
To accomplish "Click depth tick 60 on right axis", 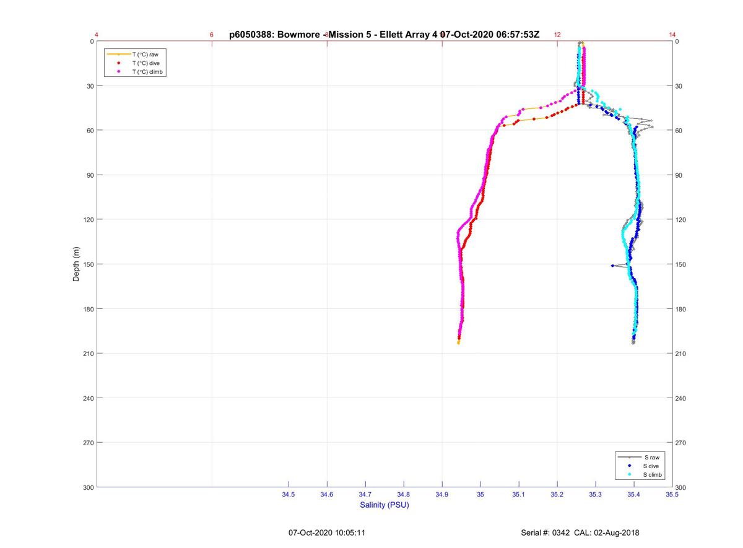I will tap(679, 131).
